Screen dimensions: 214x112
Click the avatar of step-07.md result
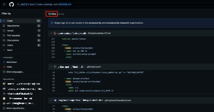pyautogui.click(x=55, y=33)
